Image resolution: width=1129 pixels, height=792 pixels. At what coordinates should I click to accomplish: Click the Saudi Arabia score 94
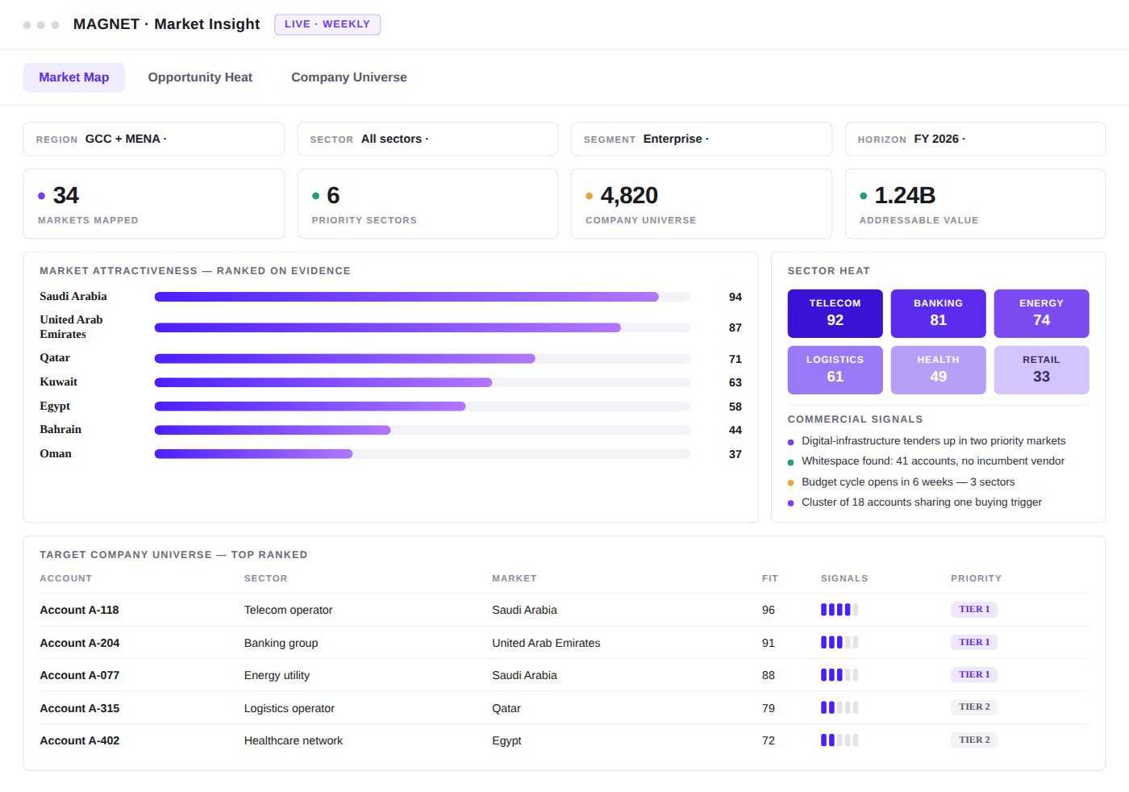tap(735, 297)
